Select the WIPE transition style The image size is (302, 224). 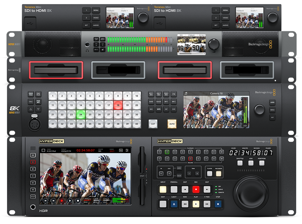click(x=159, y=109)
